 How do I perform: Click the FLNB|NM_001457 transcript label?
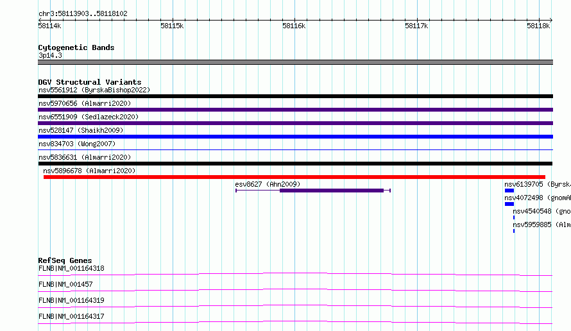(x=65, y=284)
